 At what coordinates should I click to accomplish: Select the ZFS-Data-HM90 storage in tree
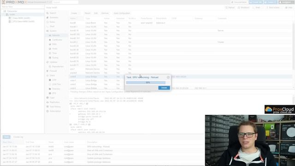tap(24, 22)
